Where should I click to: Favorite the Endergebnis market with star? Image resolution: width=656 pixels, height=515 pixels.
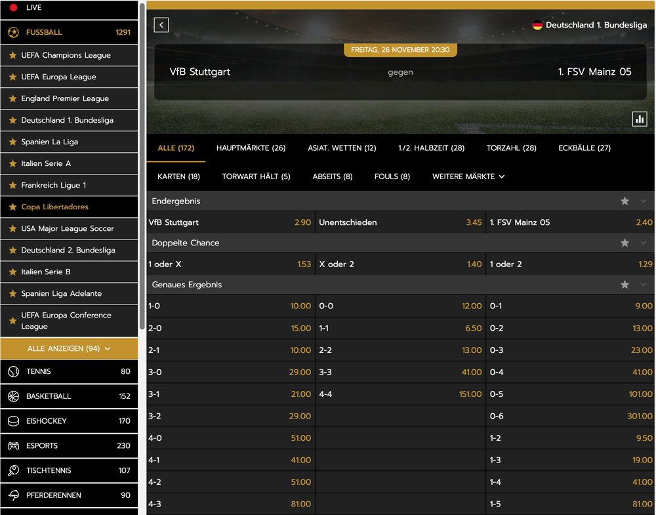coord(625,201)
